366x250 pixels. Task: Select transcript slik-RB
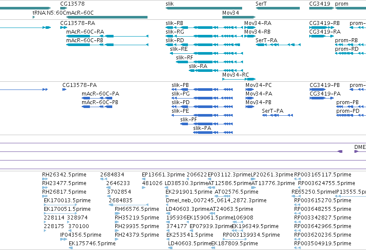(x=204, y=28)
